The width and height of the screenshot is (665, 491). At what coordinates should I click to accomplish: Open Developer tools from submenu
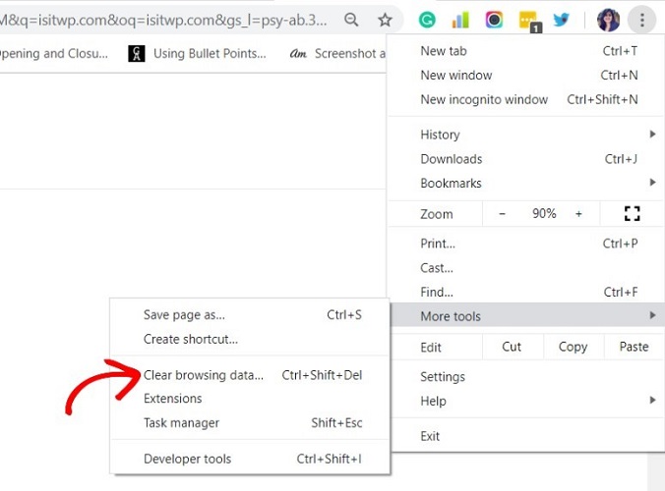250,459
